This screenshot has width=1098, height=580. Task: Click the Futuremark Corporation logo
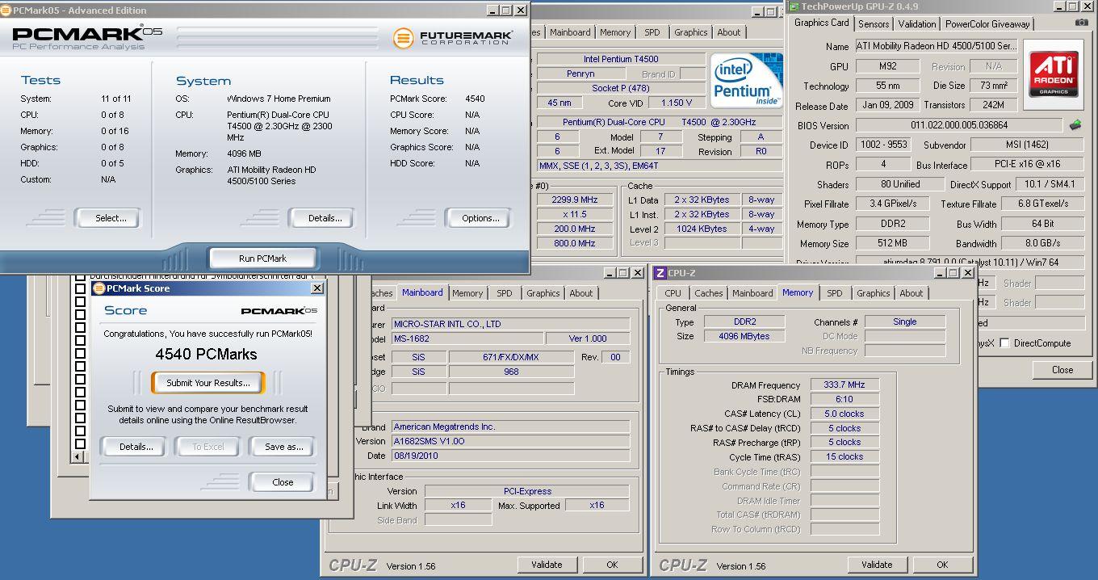click(452, 38)
